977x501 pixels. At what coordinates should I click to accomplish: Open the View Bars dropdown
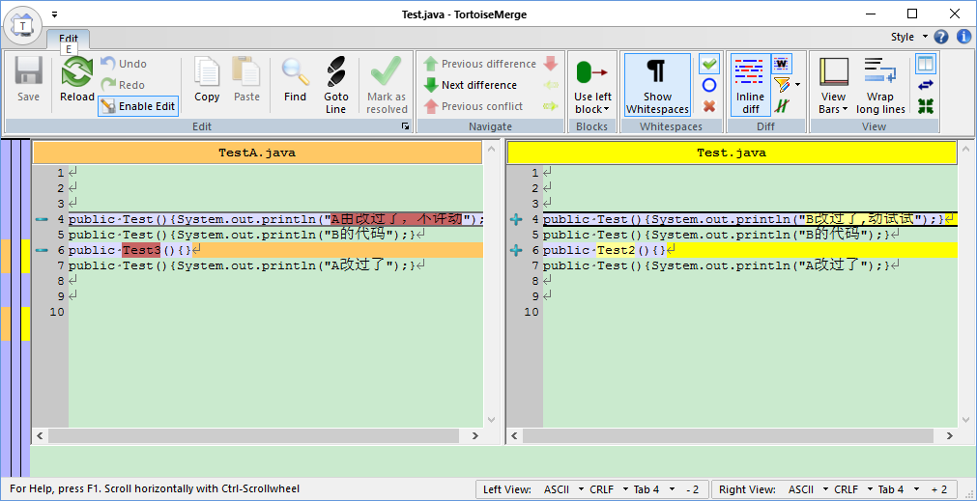point(833,85)
